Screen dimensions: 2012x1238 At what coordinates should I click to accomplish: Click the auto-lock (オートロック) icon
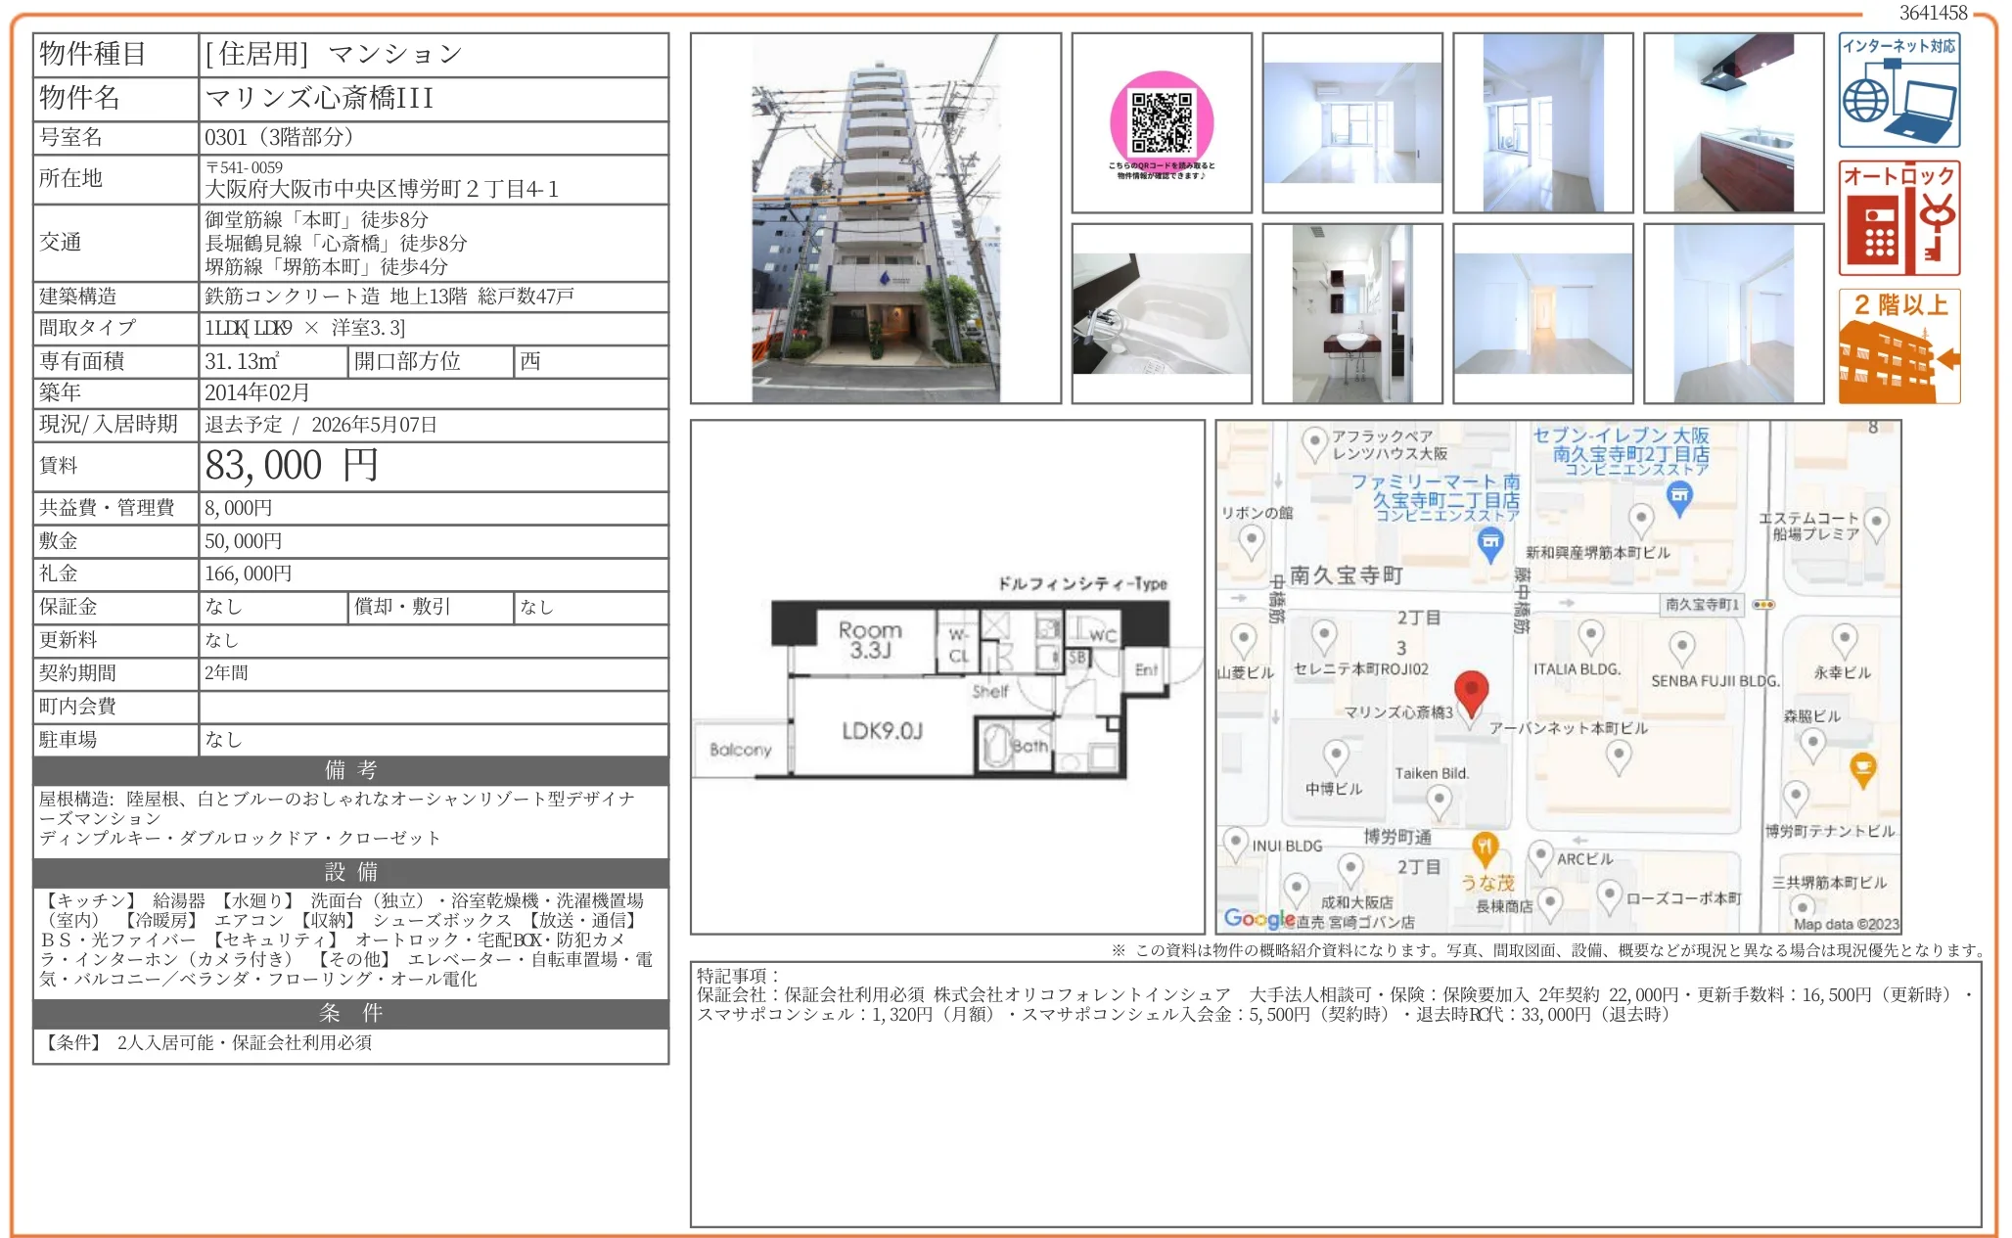(x=1898, y=217)
